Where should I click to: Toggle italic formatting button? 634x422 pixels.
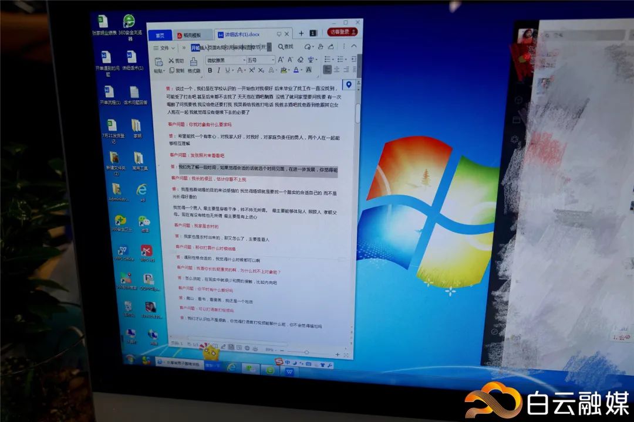click(218, 71)
